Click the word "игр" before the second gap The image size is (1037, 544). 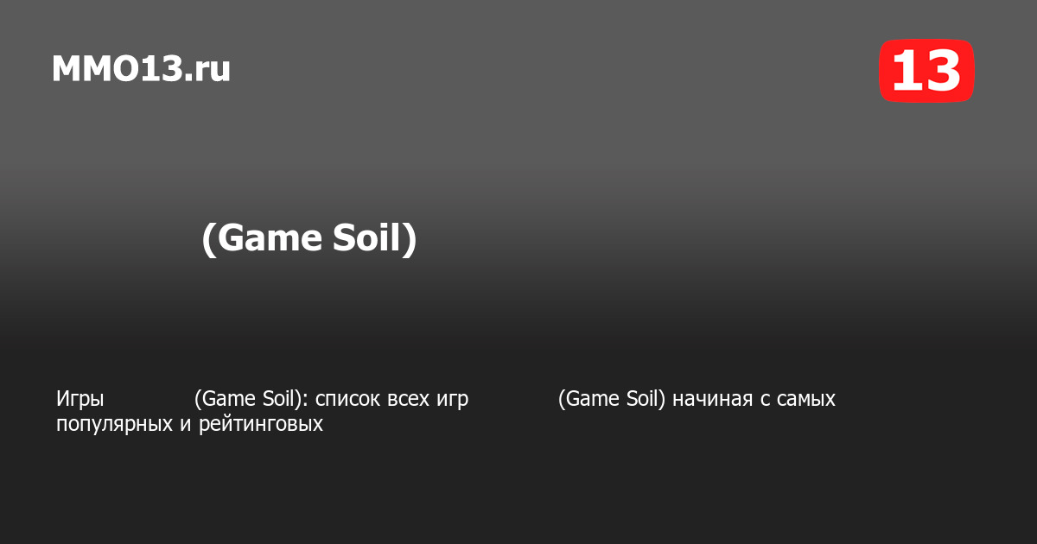(454, 400)
